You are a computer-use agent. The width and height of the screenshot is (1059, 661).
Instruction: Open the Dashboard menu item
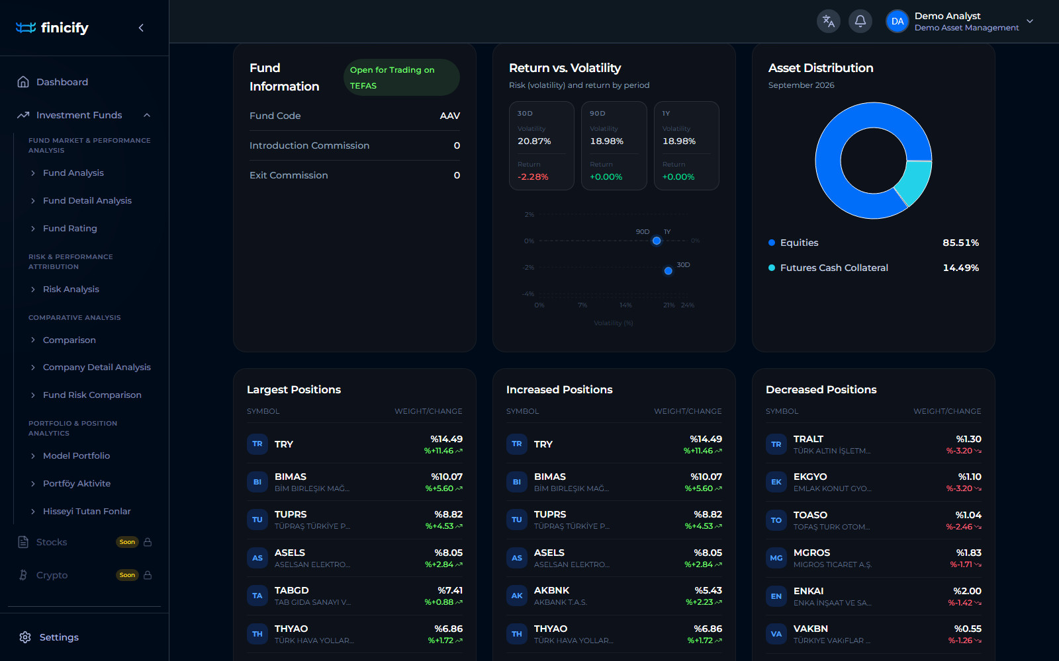pyautogui.click(x=84, y=82)
